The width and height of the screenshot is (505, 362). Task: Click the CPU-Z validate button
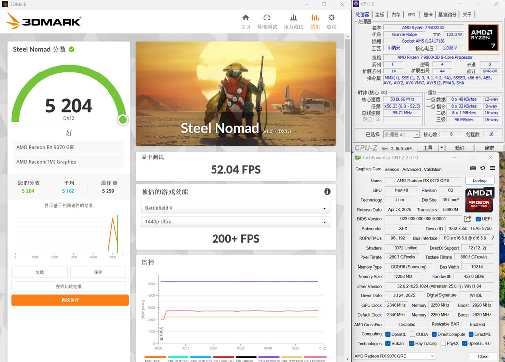pos(460,148)
